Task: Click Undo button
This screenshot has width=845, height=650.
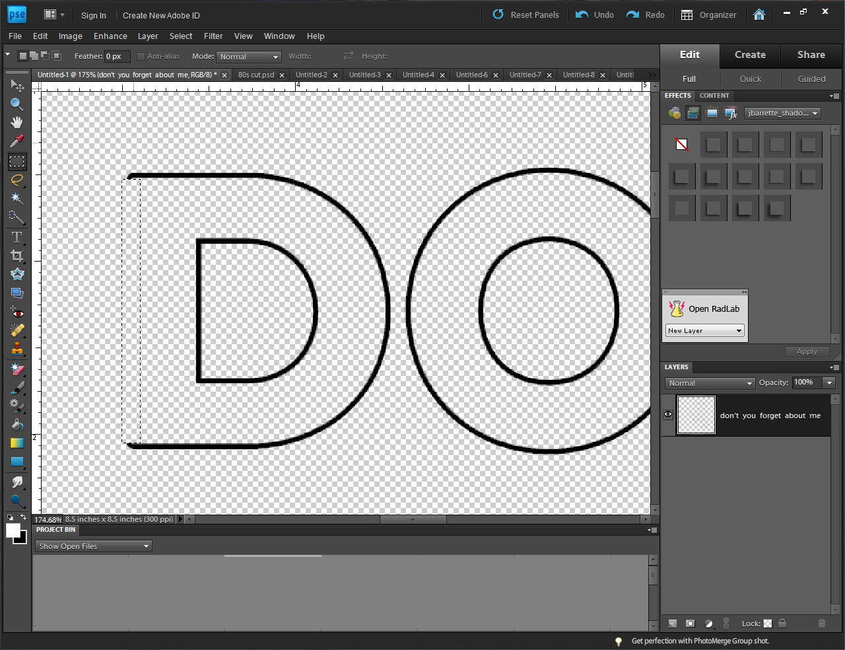Action: pyautogui.click(x=595, y=15)
